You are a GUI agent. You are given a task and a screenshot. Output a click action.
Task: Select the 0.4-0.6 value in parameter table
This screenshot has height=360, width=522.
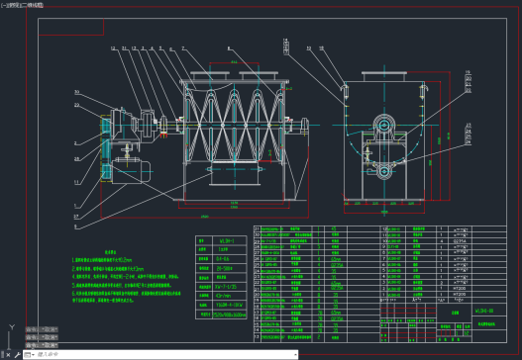coord(223,259)
